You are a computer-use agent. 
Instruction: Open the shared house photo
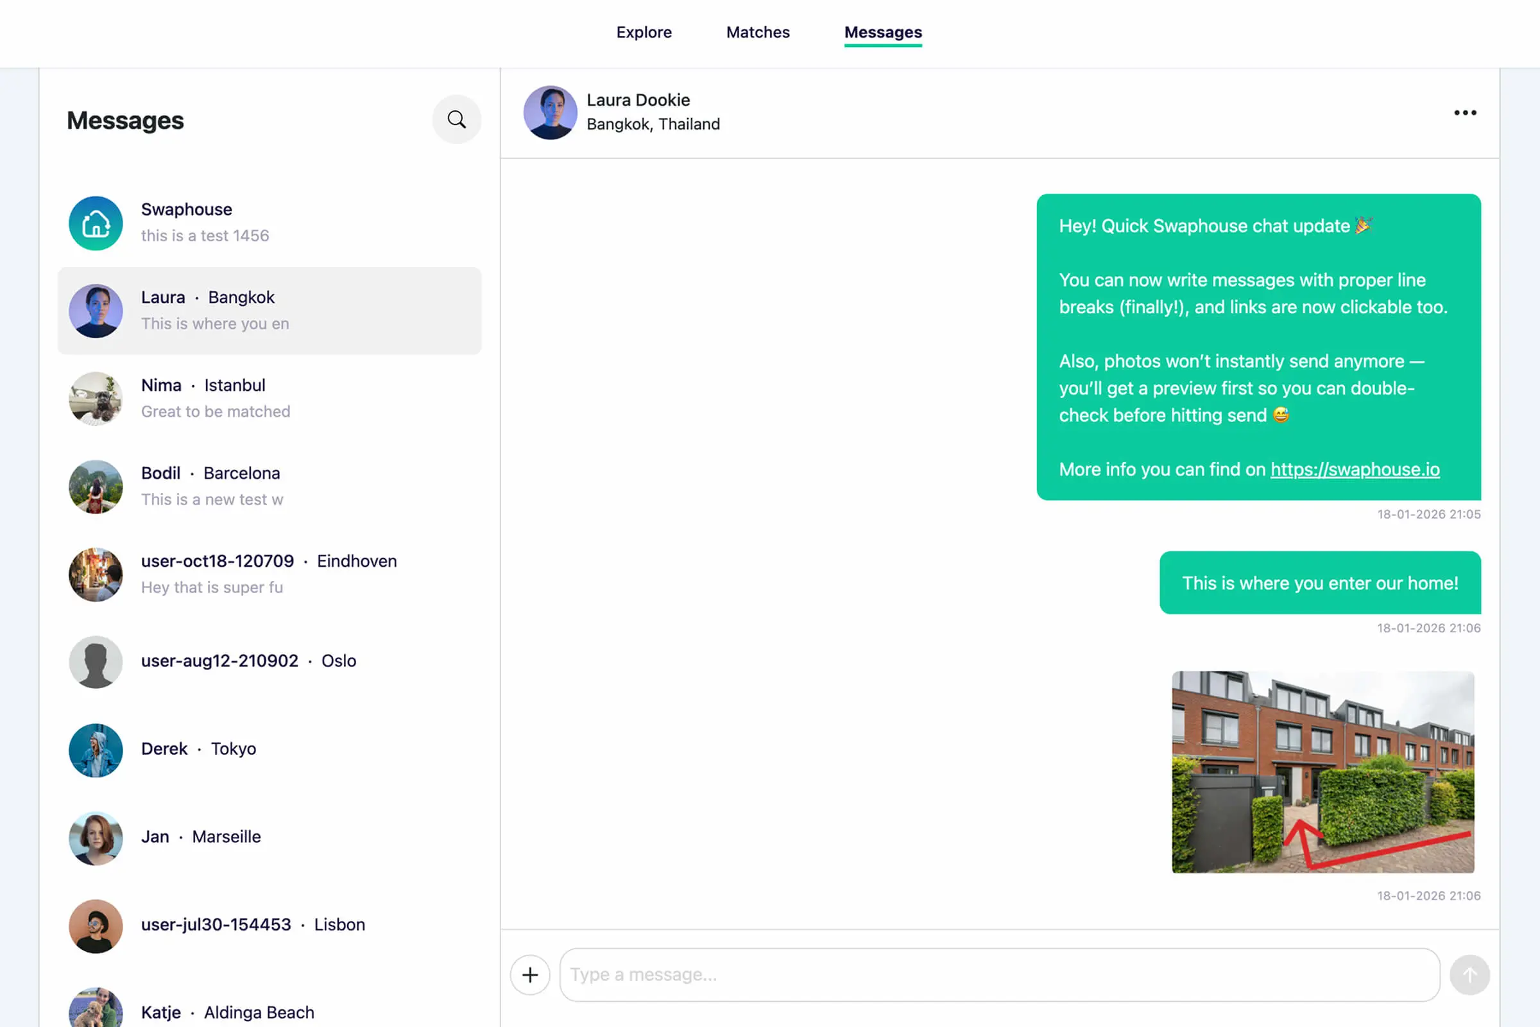(1322, 772)
